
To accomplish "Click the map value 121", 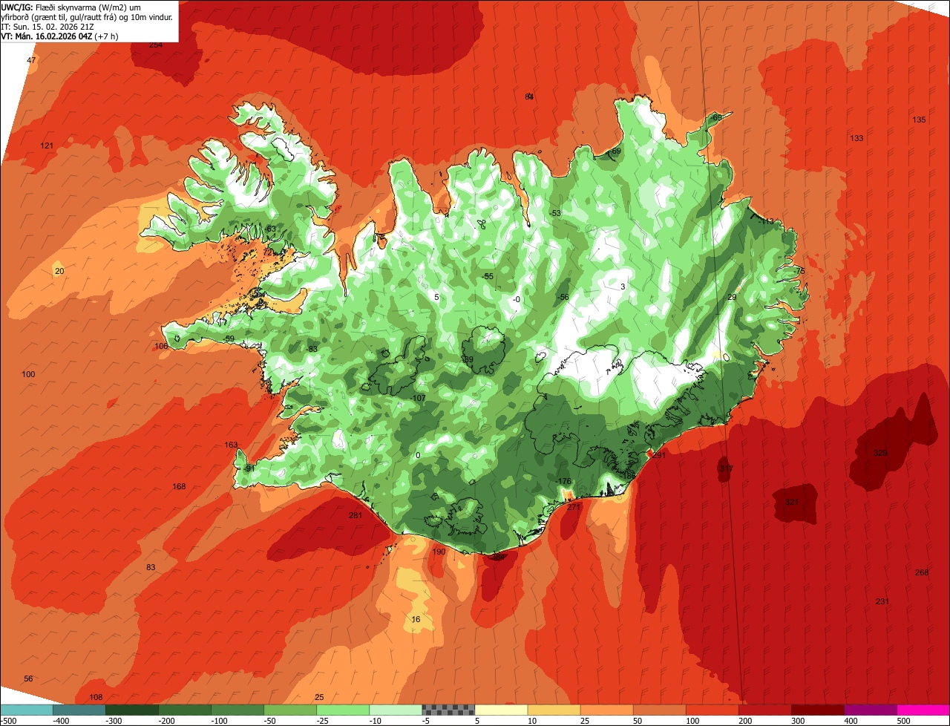I will 47,145.
